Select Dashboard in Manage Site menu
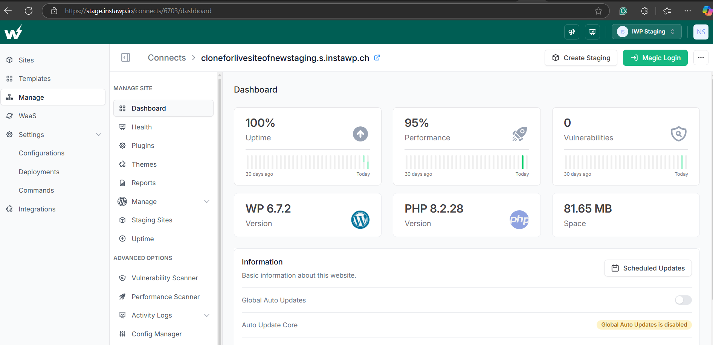 163,108
